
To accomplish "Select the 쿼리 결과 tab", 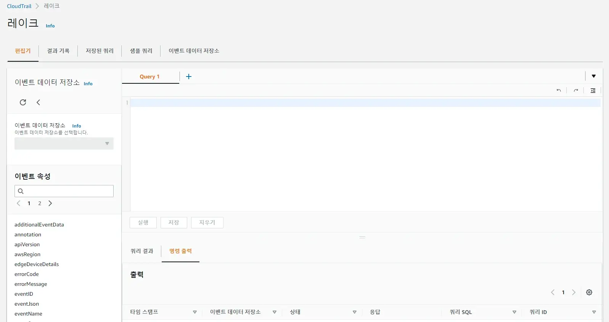I will click(x=142, y=251).
